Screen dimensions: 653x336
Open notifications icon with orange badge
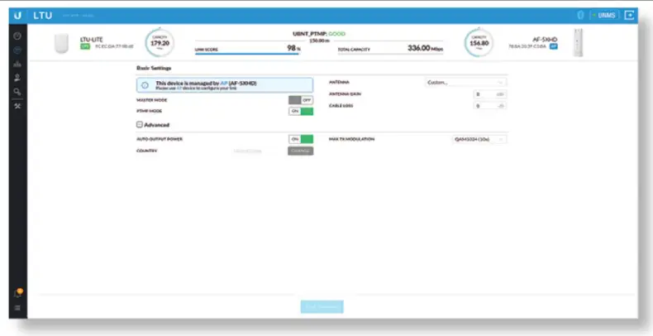pyautogui.click(x=18, y=293)
